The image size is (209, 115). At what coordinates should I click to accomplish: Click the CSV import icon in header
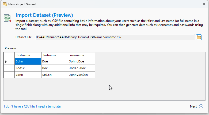tap(7, 18)
